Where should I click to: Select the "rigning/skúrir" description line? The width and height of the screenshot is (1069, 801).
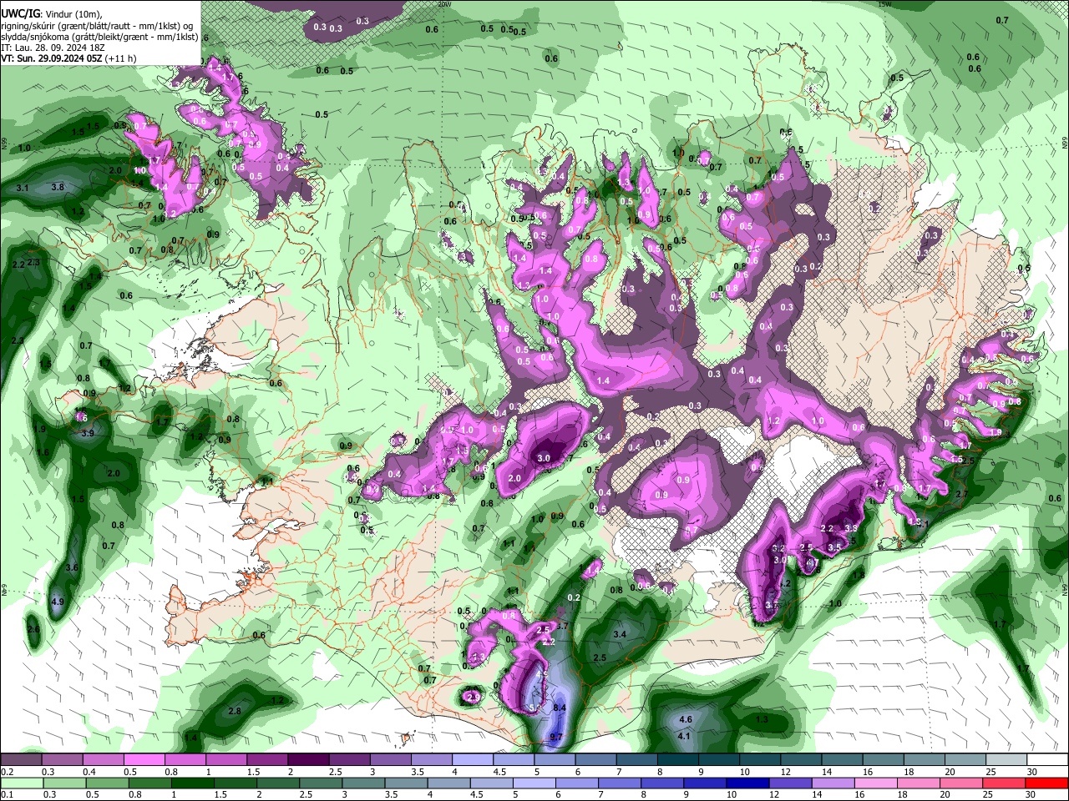[x=99, y=25]
